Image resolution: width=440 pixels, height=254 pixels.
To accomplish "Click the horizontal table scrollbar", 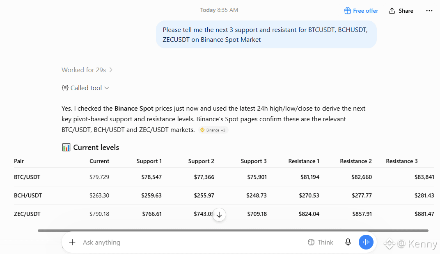I will (x=233, y=231).
